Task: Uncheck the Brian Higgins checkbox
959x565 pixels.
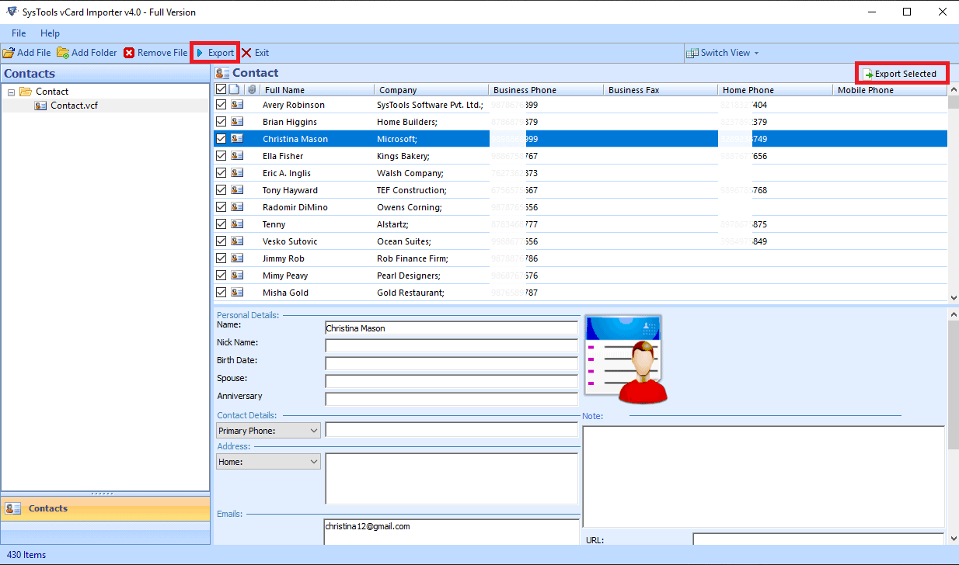Action: pyautogui.click(x=221, y=122)
